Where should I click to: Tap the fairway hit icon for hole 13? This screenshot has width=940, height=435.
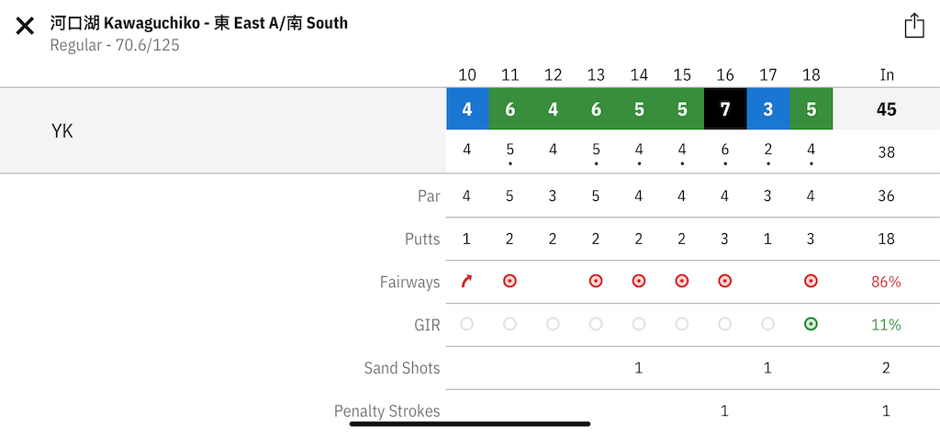pos(596,282)
